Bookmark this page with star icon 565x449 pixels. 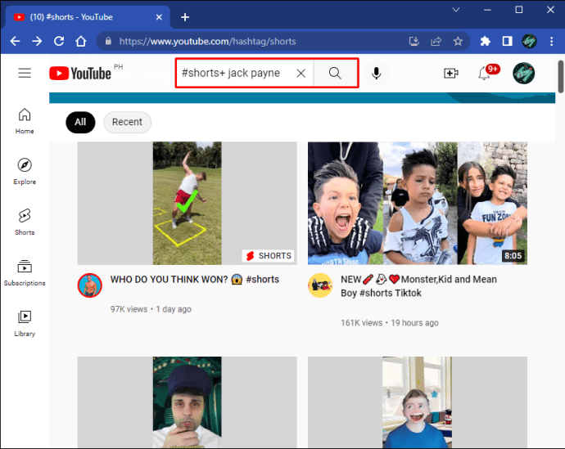pos(458,41)
